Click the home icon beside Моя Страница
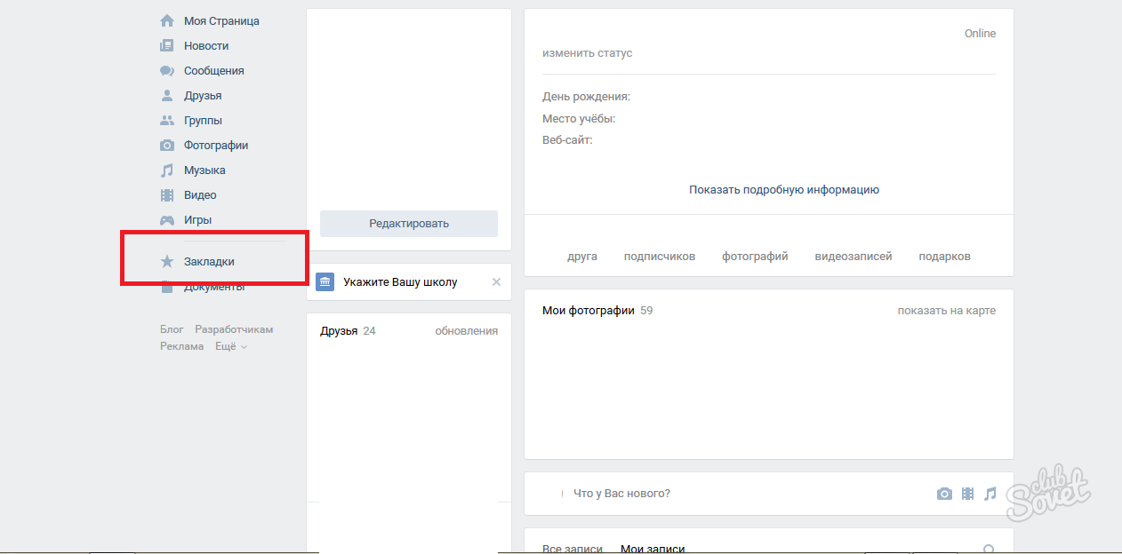 167,20
